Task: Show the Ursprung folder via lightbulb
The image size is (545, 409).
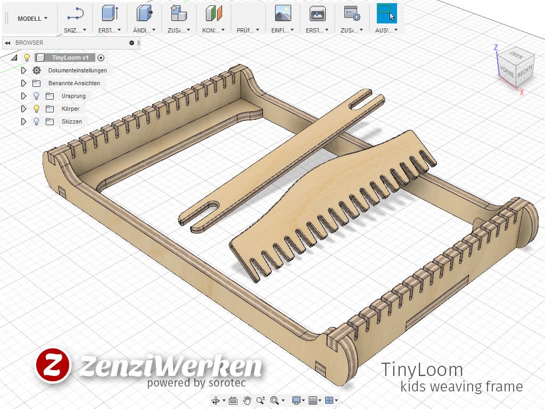Action: pyautogui.click(x=36, y=96)
